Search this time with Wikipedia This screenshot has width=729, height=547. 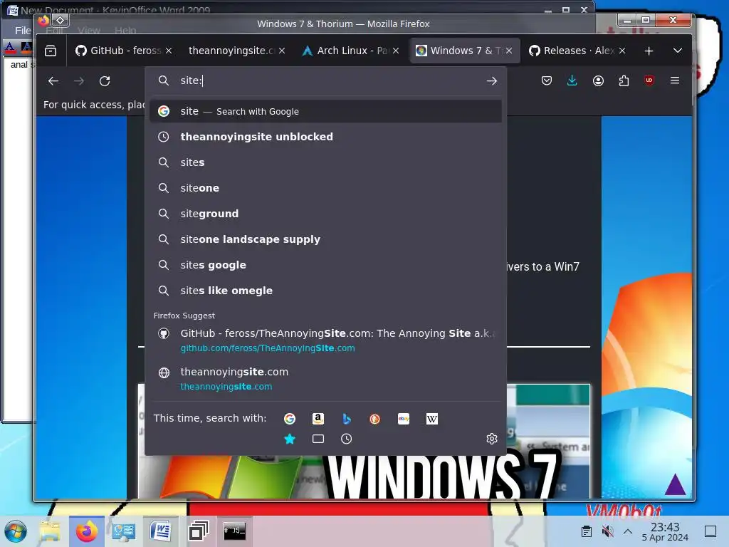[x=432, y=419]
